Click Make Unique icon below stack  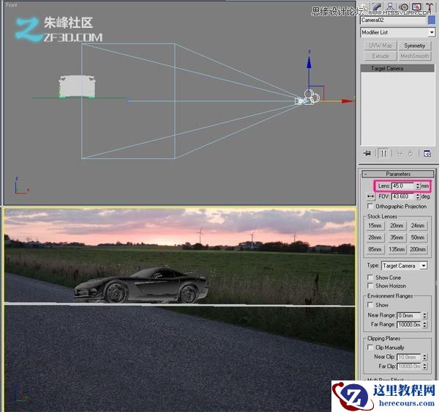click(x=399, y=153)
